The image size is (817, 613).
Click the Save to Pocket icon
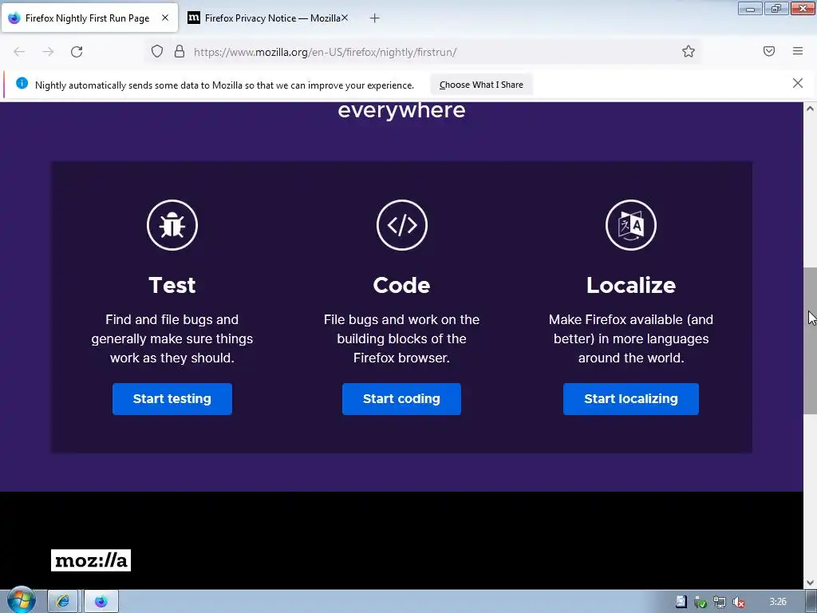coord(769,51)
